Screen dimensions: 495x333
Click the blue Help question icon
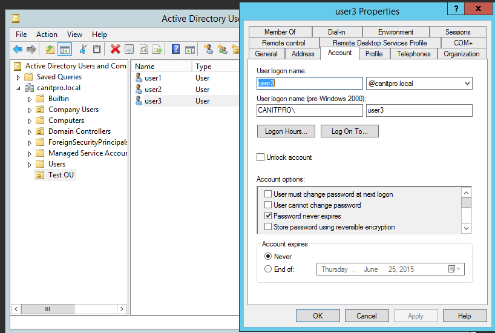(x=175, y=49)
